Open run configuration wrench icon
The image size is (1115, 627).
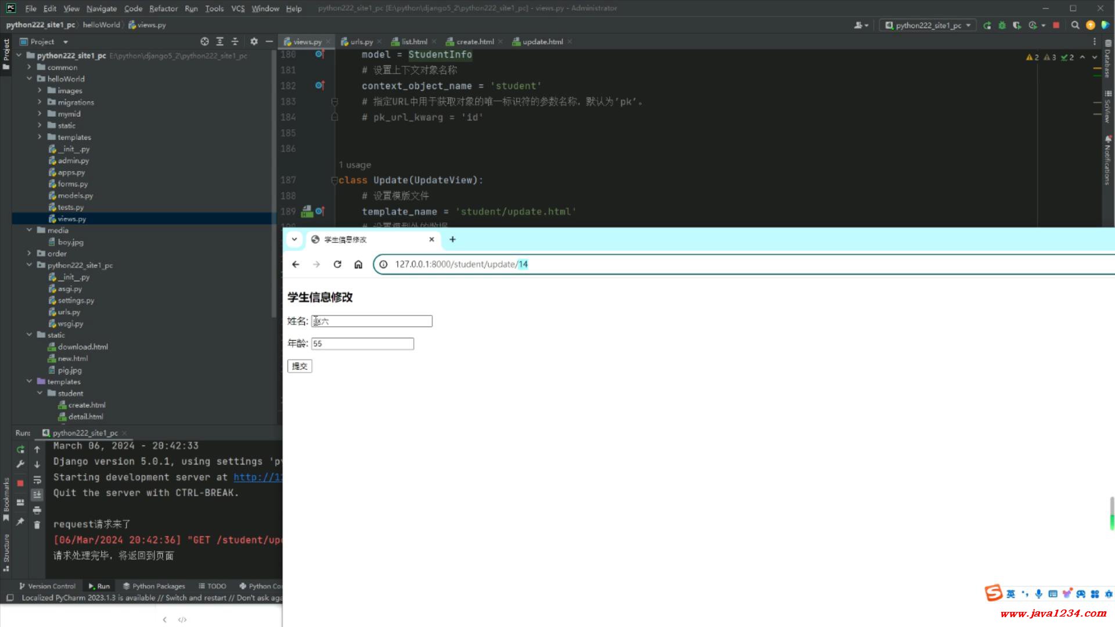click(20, 464)
